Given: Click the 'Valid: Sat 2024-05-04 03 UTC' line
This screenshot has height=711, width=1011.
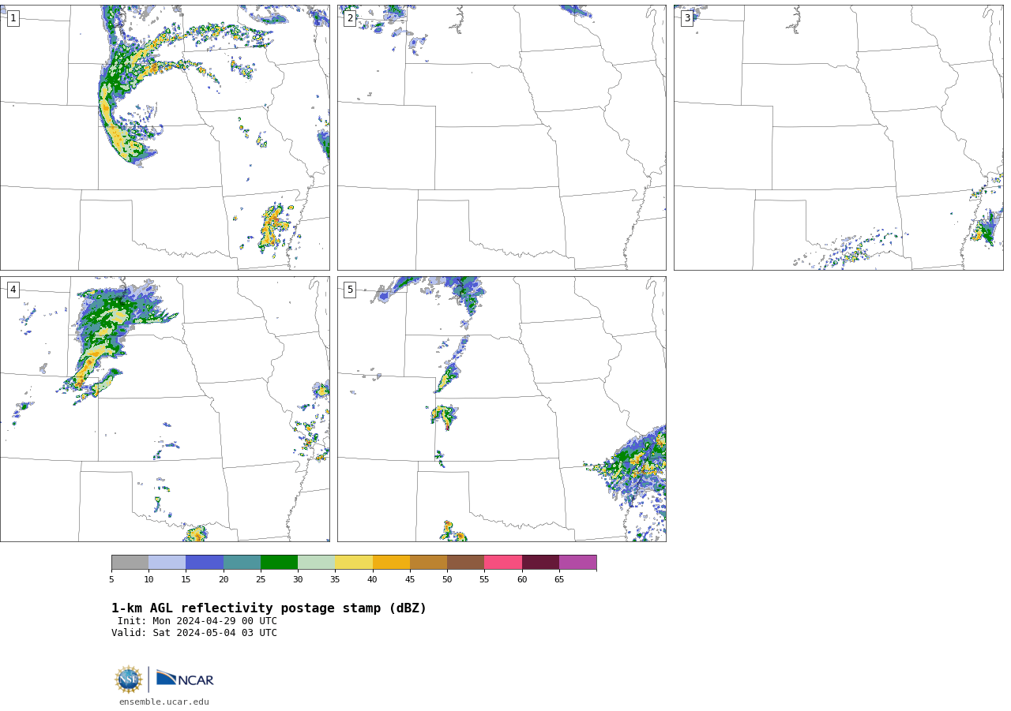Looking at the screenshot, I should tap(194, 633).
